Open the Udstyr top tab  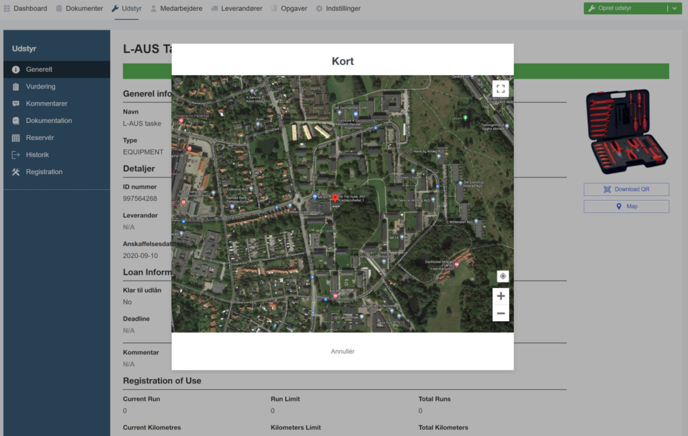tap(127, 8)
